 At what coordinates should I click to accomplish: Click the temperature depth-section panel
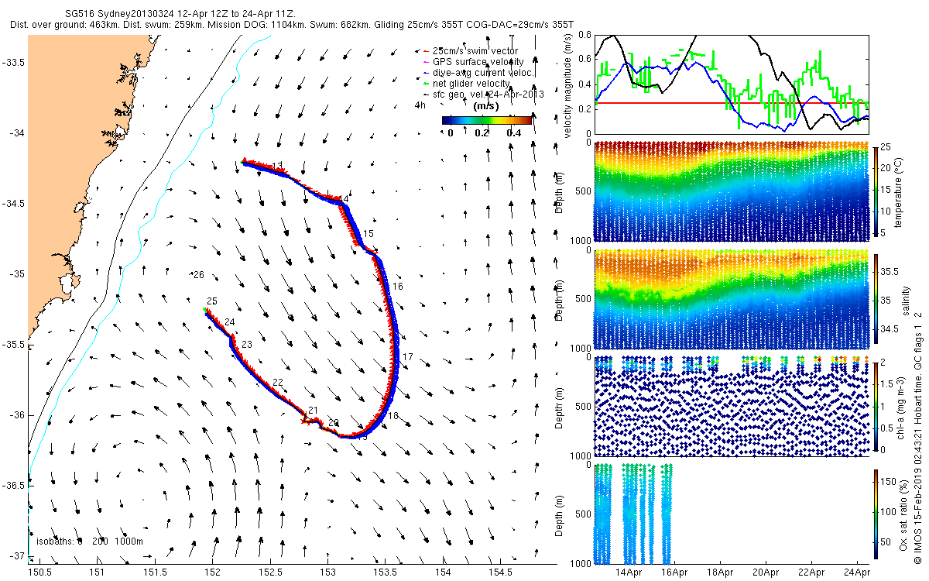[731, 191]
